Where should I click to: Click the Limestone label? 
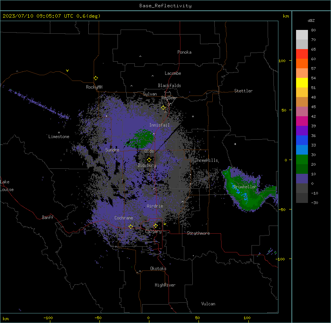click(x=59, y=137)
